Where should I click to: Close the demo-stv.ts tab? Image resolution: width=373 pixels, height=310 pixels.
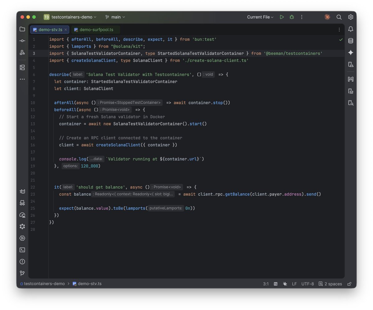click(x=66, y=30)
